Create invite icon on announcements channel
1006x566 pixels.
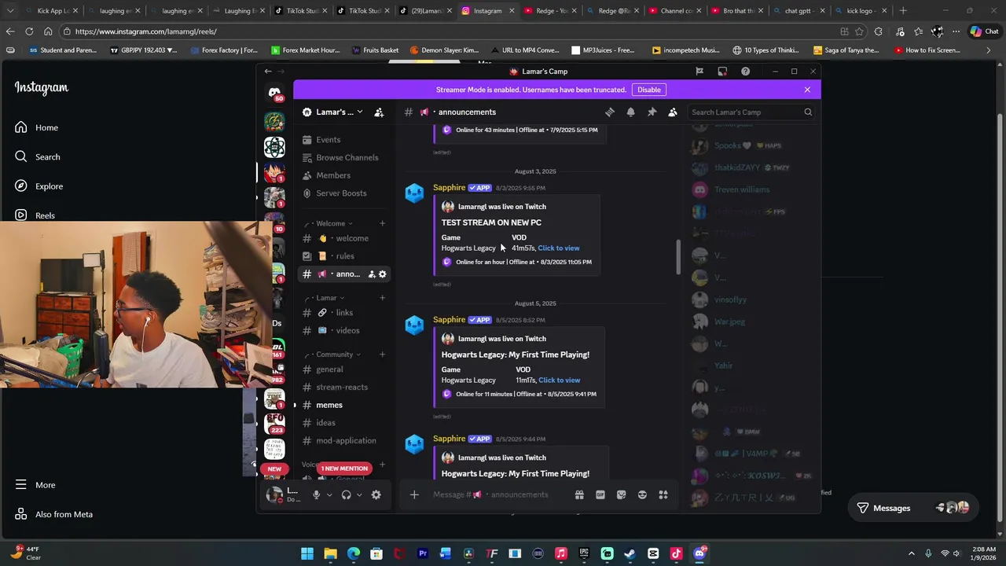point(372,274)
